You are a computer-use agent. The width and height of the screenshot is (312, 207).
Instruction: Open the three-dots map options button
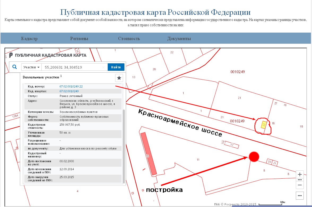(x=300, y=196)
